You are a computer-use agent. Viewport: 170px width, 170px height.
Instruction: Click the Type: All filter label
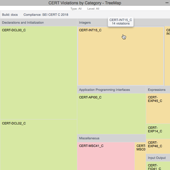76,9
